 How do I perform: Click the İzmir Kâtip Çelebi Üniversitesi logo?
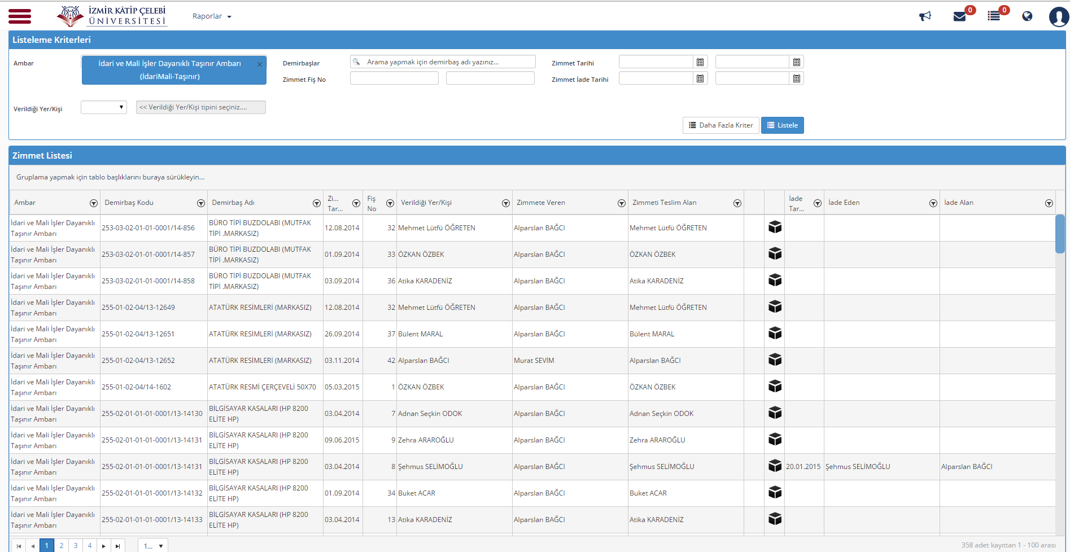[x=112, y=16]
